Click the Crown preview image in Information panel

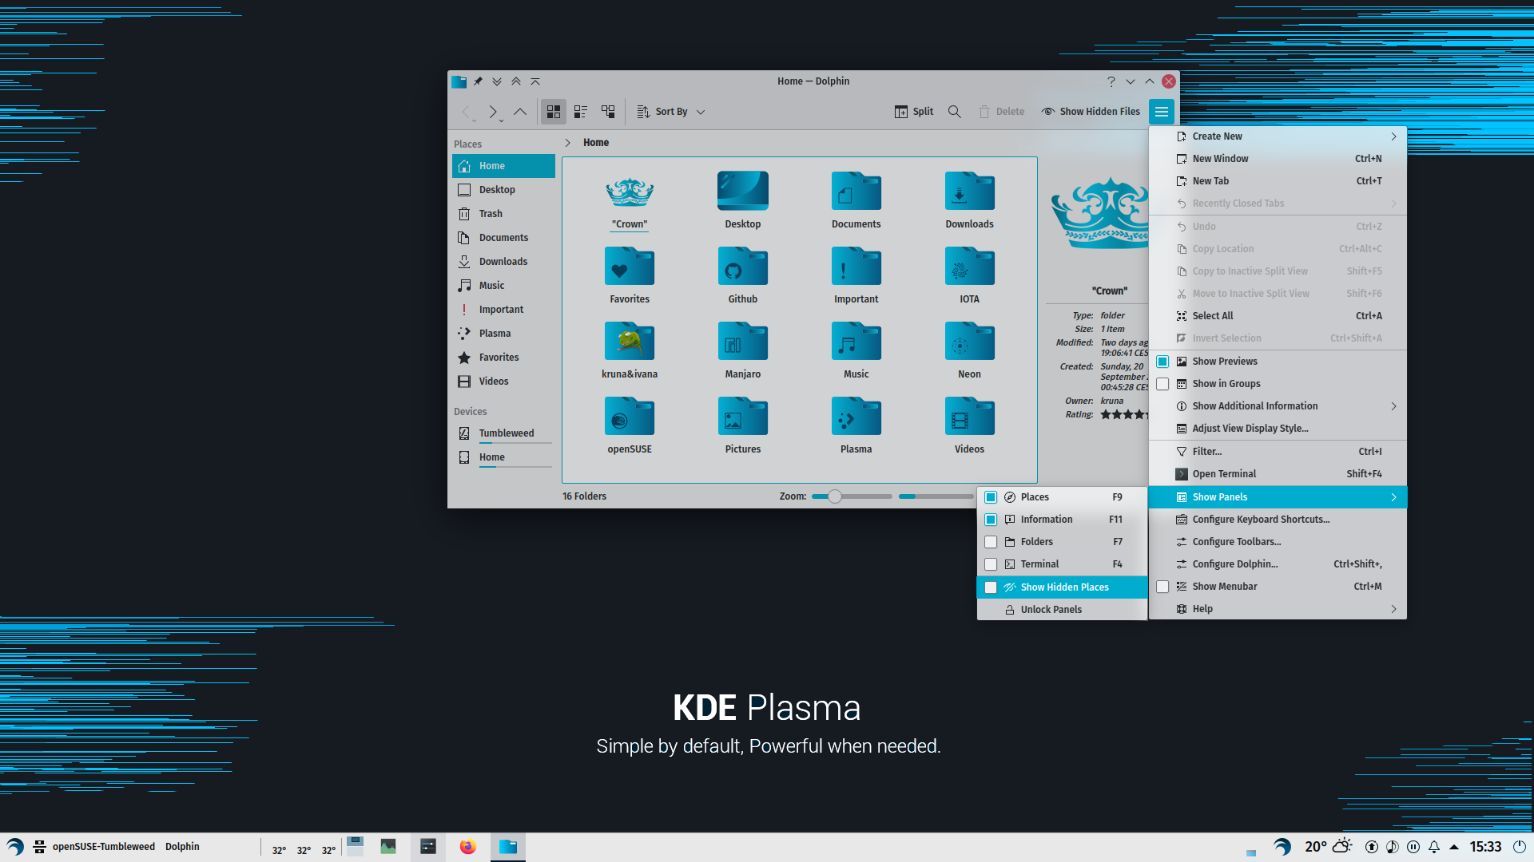tap(1099, 214)
